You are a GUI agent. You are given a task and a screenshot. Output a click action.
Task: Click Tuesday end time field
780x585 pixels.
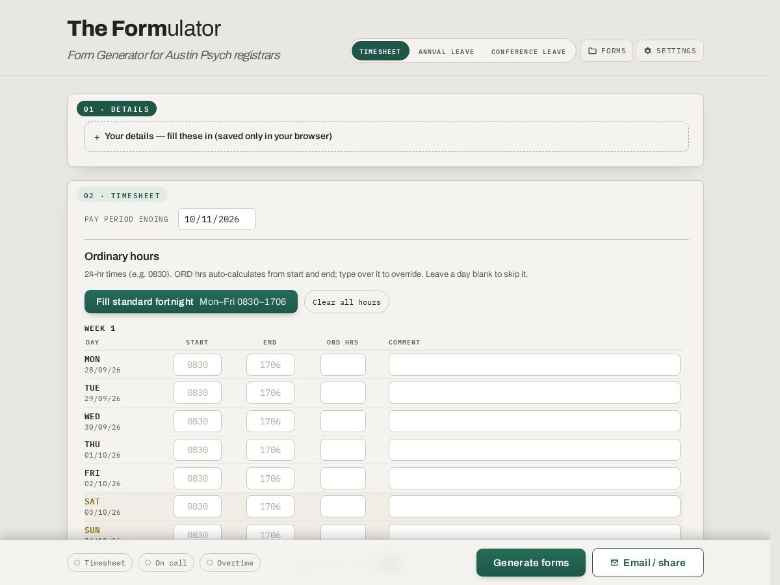click(x=270, y=393)
